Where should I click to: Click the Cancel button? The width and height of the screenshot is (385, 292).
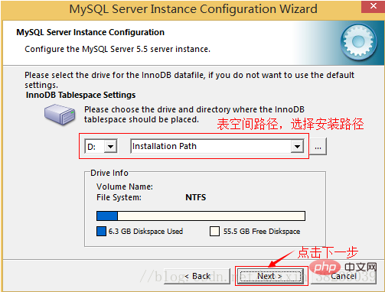(344, 276)
